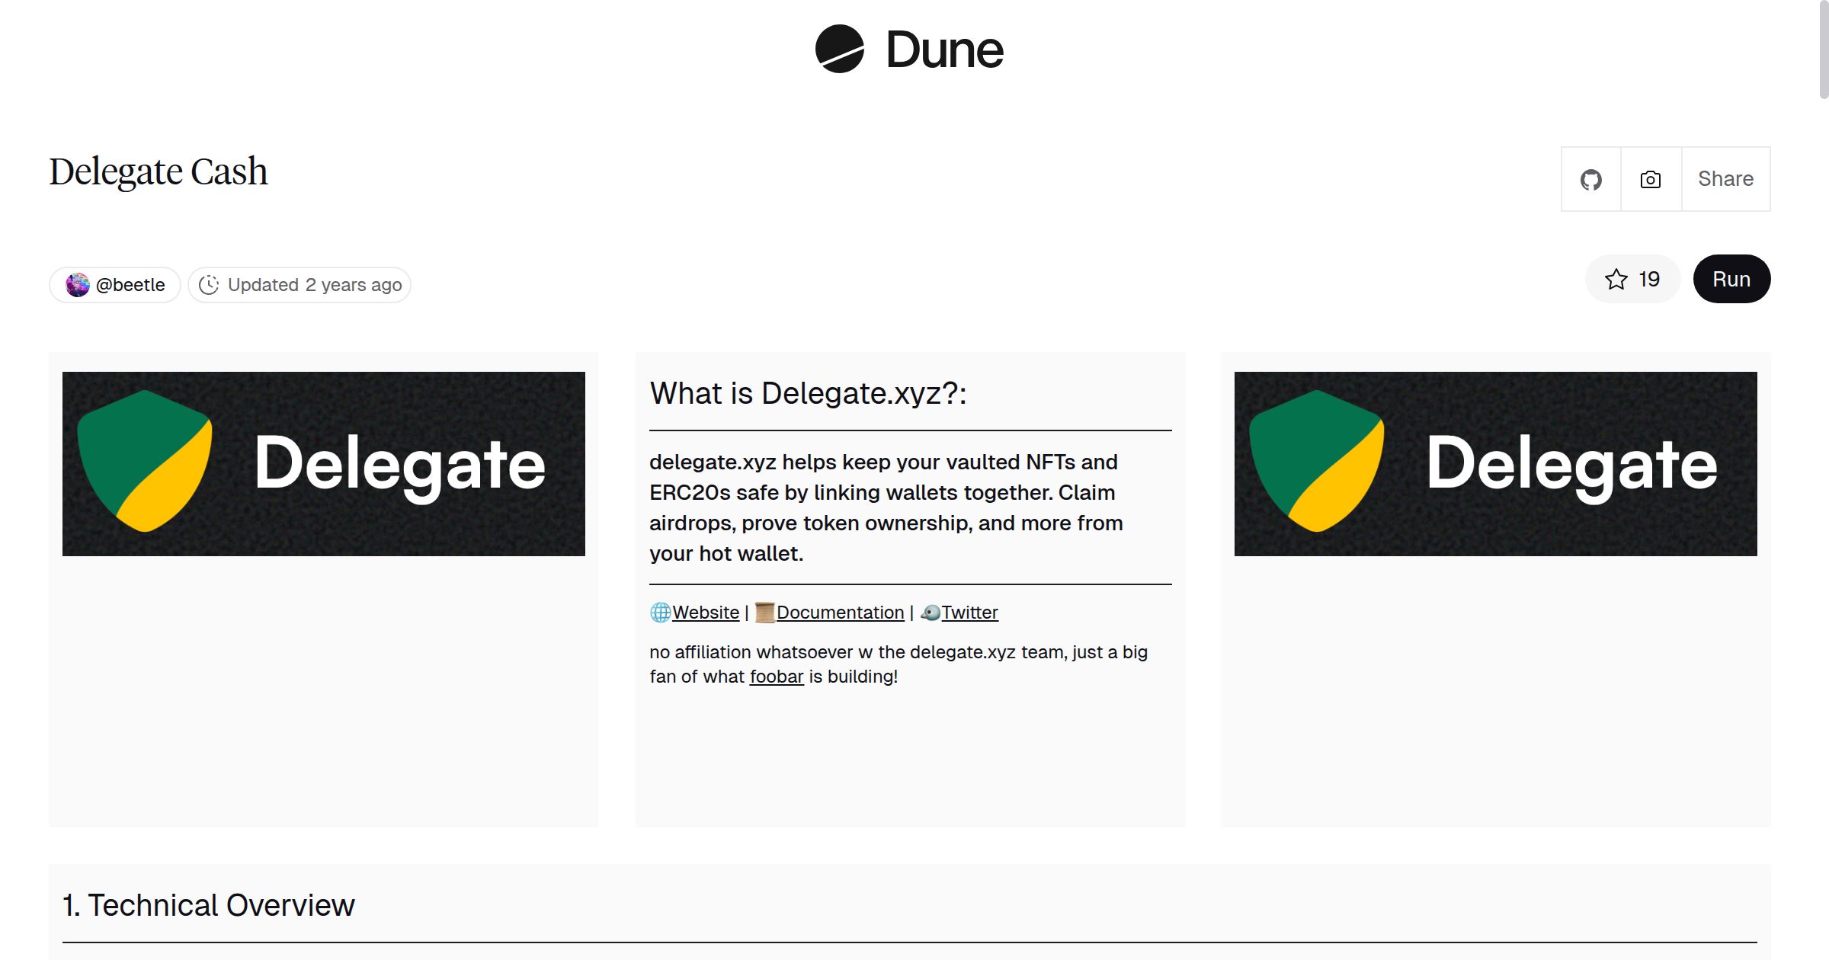Viewport: 1829px width, 960px height.
Task: Click the Dune wordmark text
Action: [x=944, y=50]
